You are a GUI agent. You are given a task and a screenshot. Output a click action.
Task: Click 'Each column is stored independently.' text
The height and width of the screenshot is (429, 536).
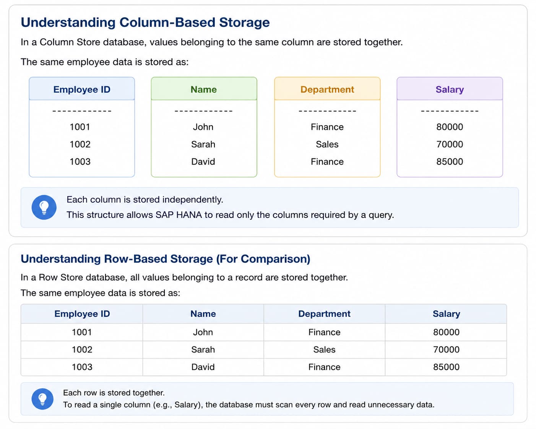145,200
